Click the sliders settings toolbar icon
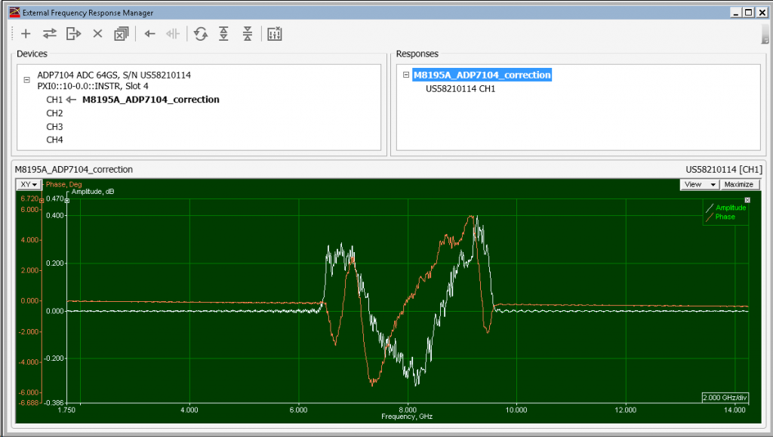The image size is (773, 437). pos(275,33)
